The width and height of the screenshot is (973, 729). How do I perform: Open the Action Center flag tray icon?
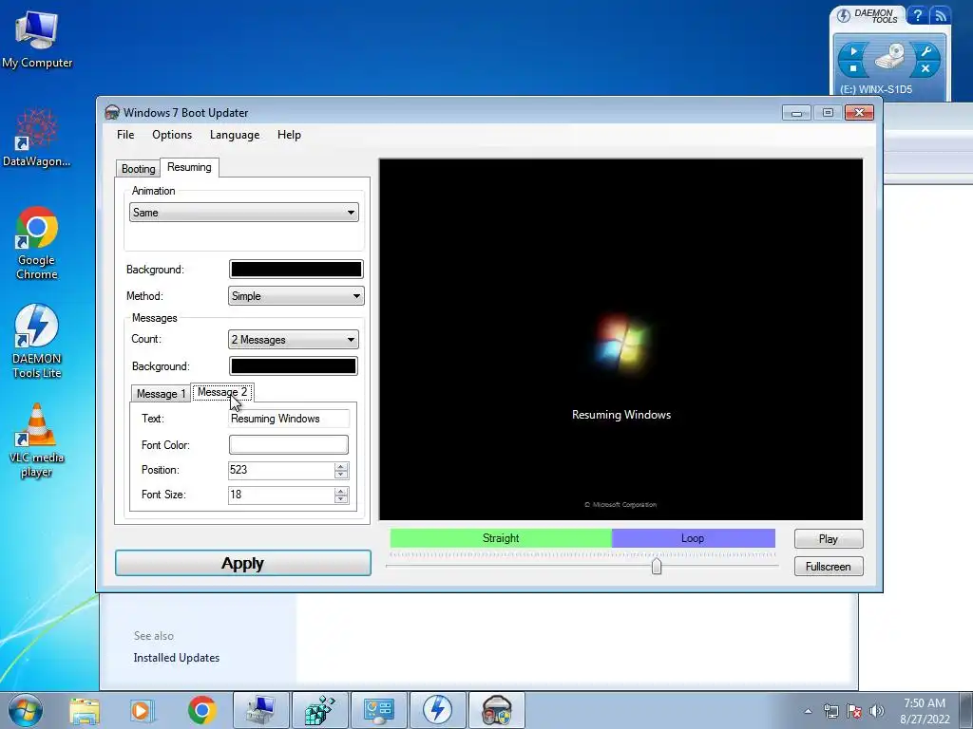(854, 711)
